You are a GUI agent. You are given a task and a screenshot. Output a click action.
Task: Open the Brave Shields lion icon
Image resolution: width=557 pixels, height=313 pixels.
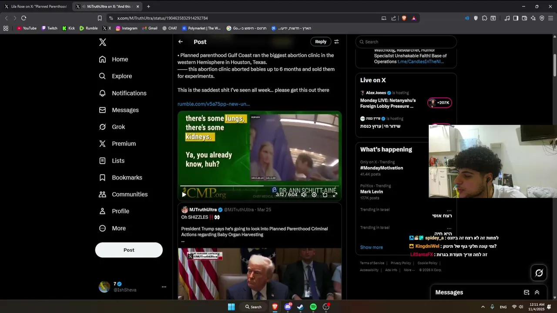pyautogui.click(x=404, y=18)
